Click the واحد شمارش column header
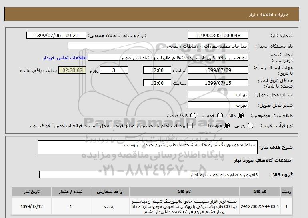This screenshot has height=218, width=308. (x=110, y=192)
